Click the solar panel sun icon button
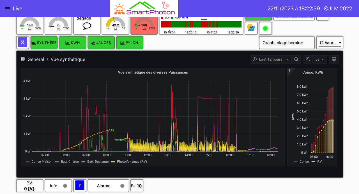Image resolution: width=359 pixels, height=194 pixels. click(251, 28)
